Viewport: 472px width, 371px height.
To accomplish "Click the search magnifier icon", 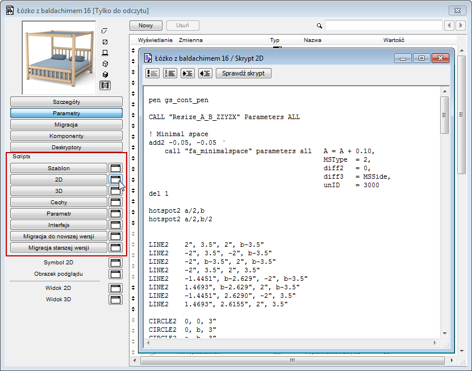I will [319, 26].
